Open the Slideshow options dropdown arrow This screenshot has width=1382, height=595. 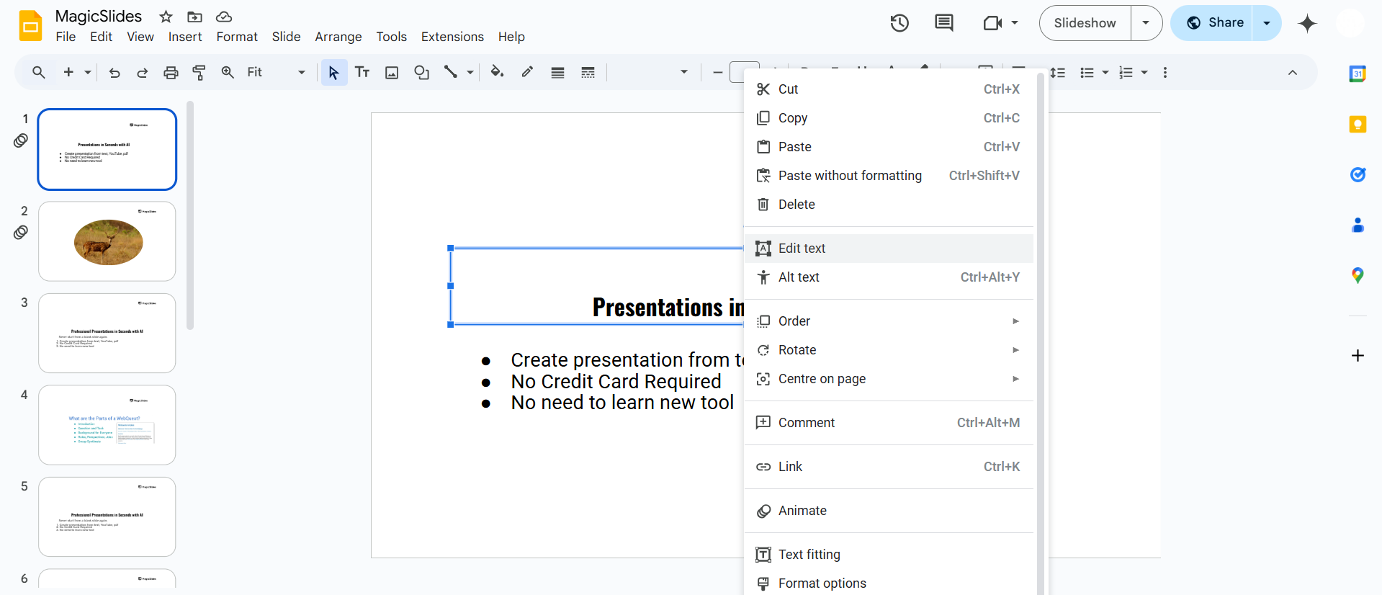pos(1146,23)
